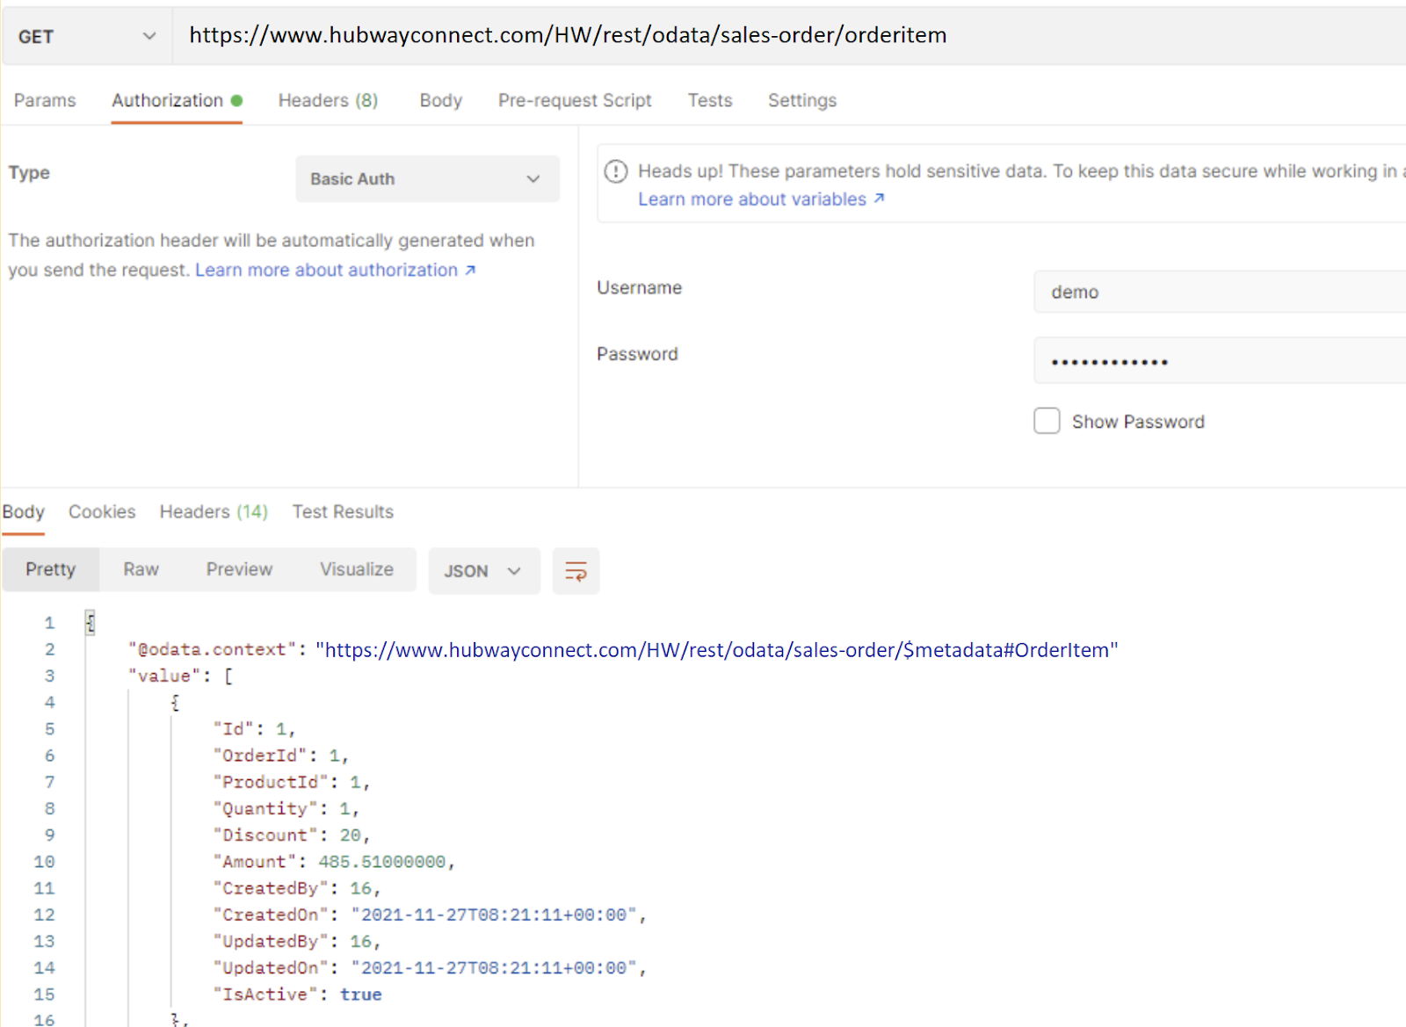1406x1027 pixels.
Task: Enable the Show Password checkbox
Action: [x=1047, y=422]
